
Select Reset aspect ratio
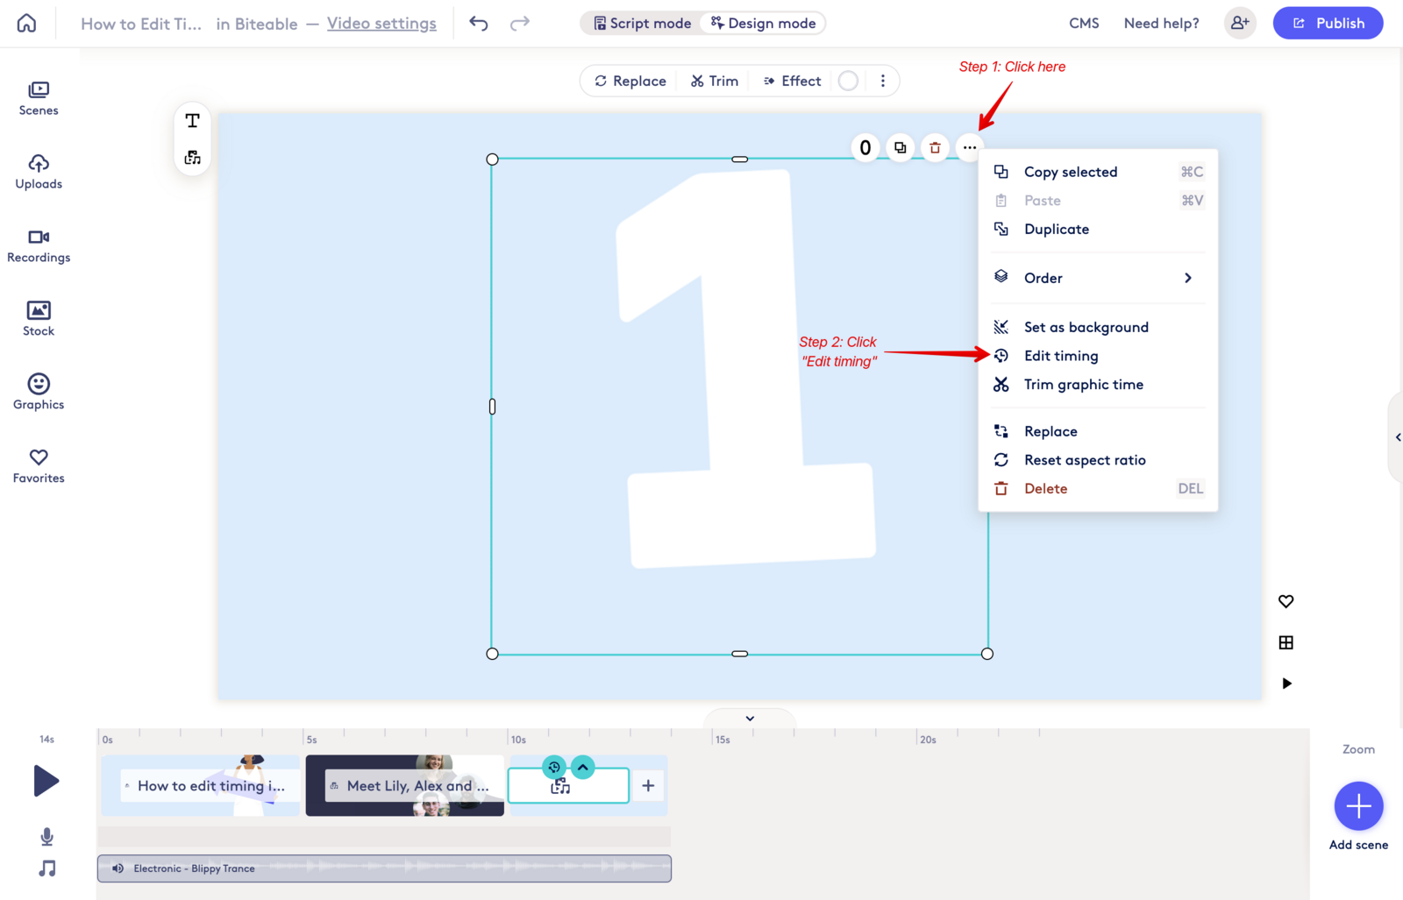pos(1098,460)
